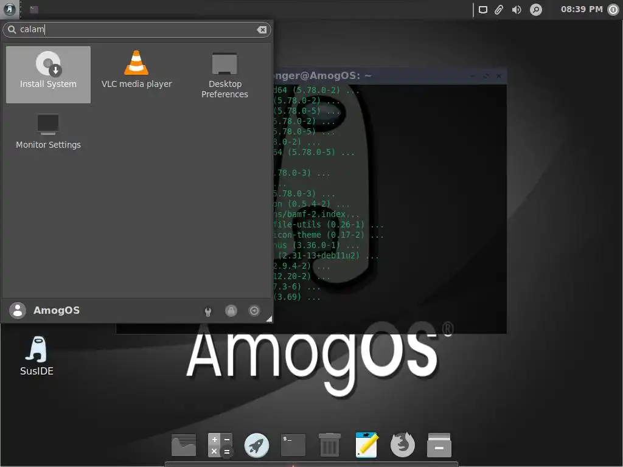The height and width of the screenshot is (467, 623).
Task: Open the AmogOS application menu button
Action: click(x=10, y=9)
